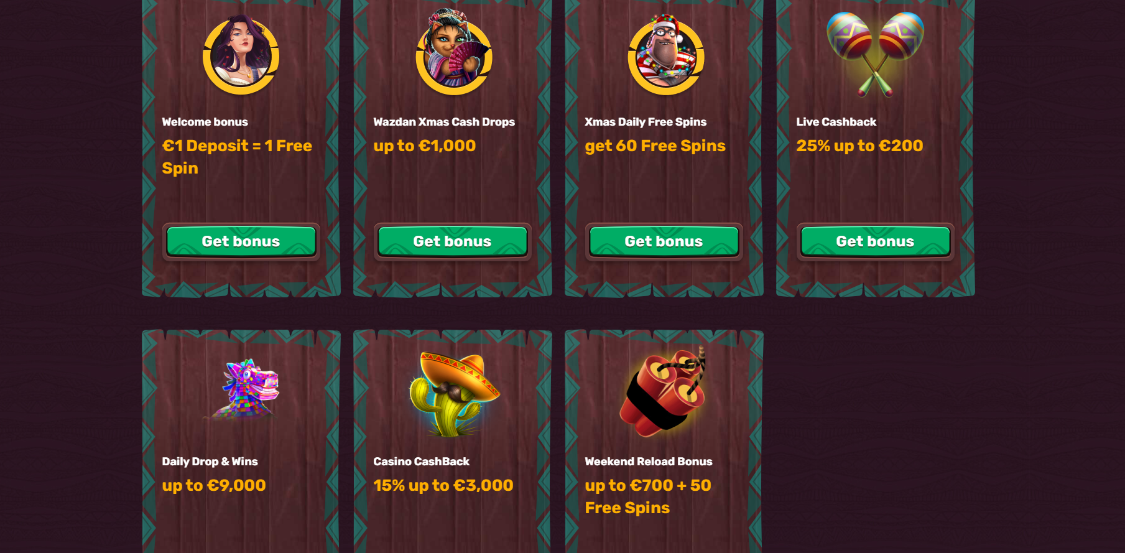
Task: Select the up to €9,000 text
Action: pos(213,485)
